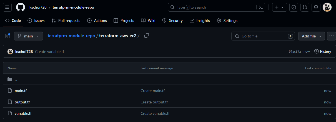Click the file icon next to output.tf
Viewport: 336px width, 122px height.
click(x=10, y=102)
